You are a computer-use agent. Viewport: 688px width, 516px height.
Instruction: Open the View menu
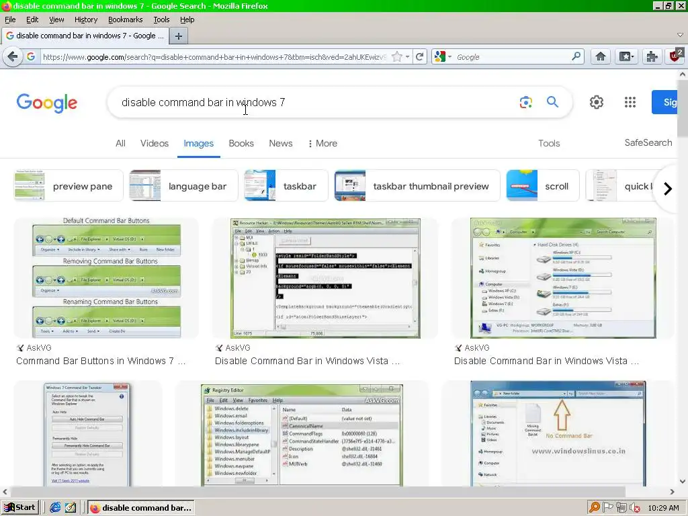[56, 19]
